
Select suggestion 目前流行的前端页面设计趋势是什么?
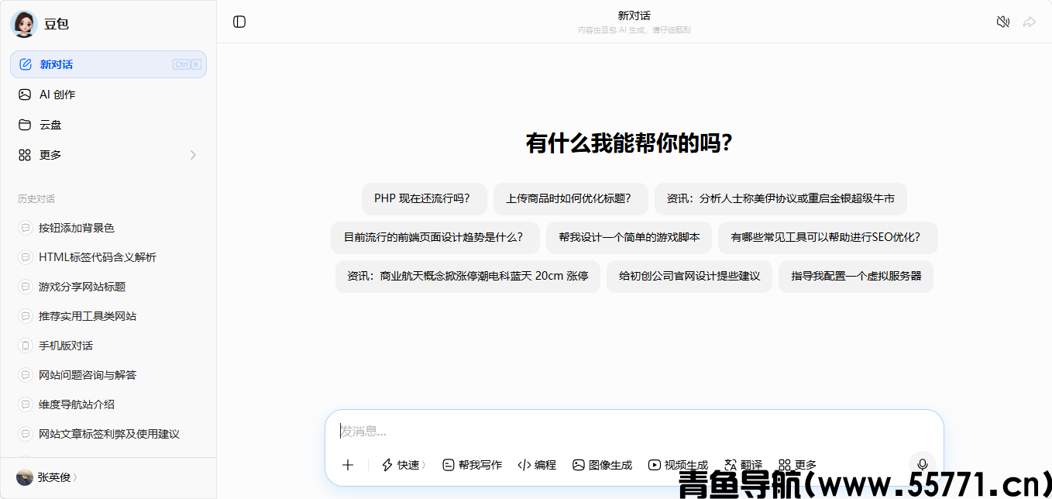pos(435,238)
